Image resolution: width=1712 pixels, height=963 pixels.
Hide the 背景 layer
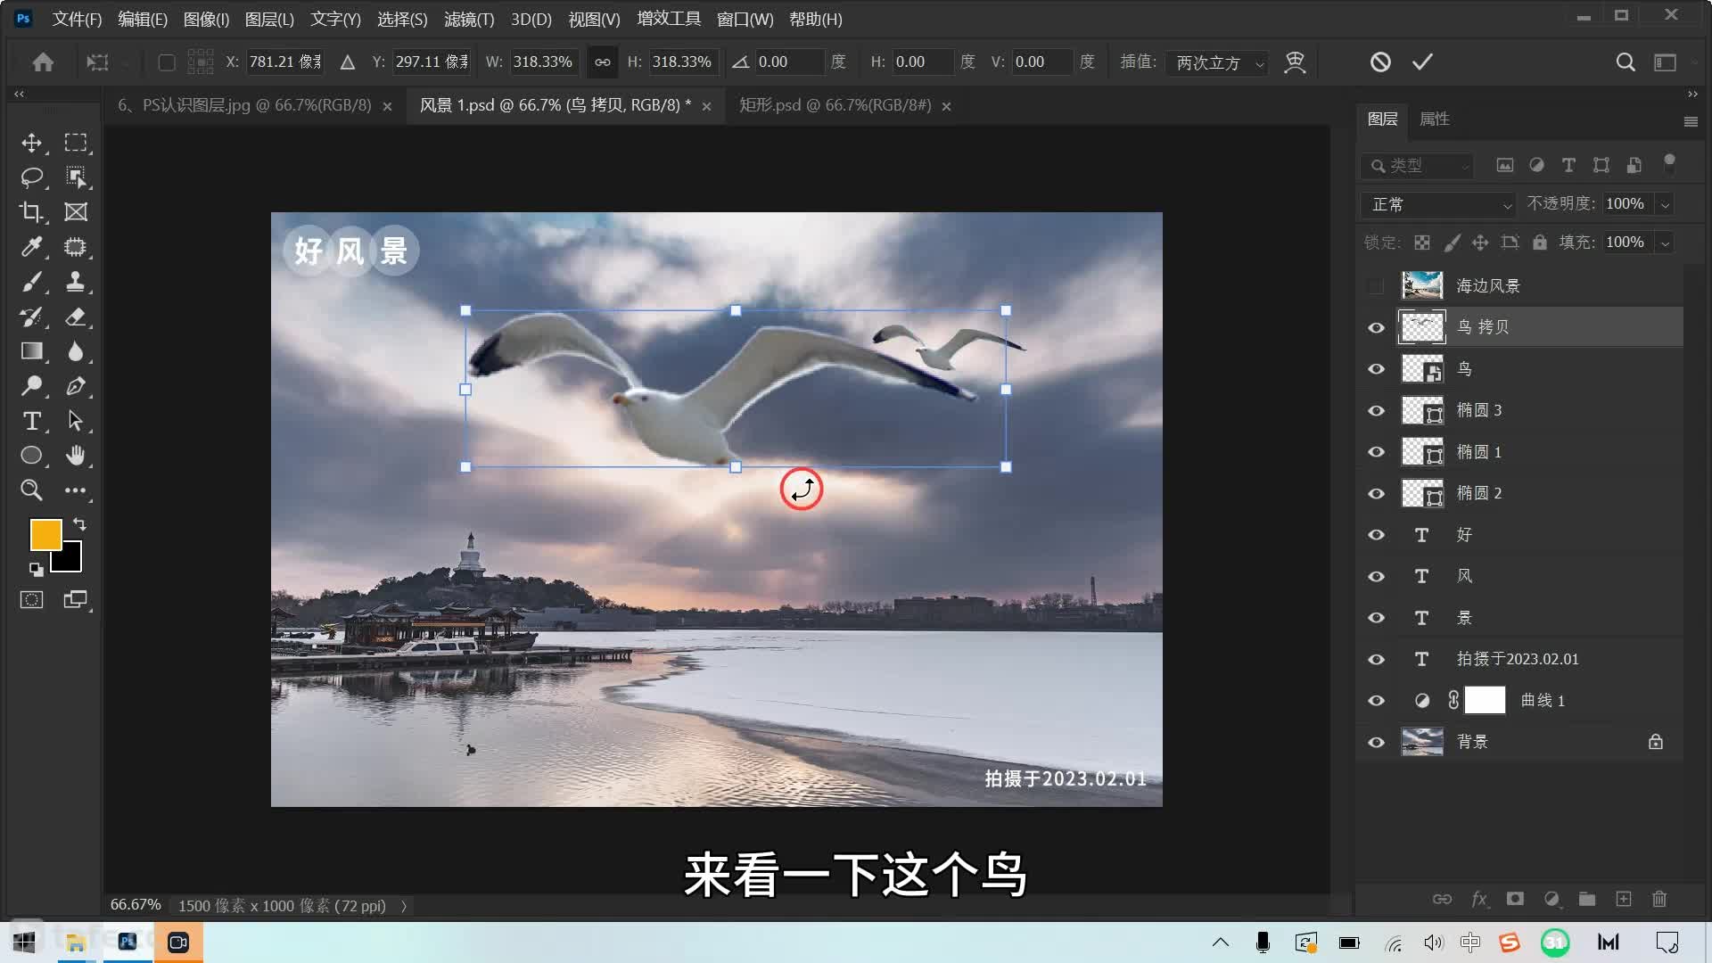coord(1376,743)
